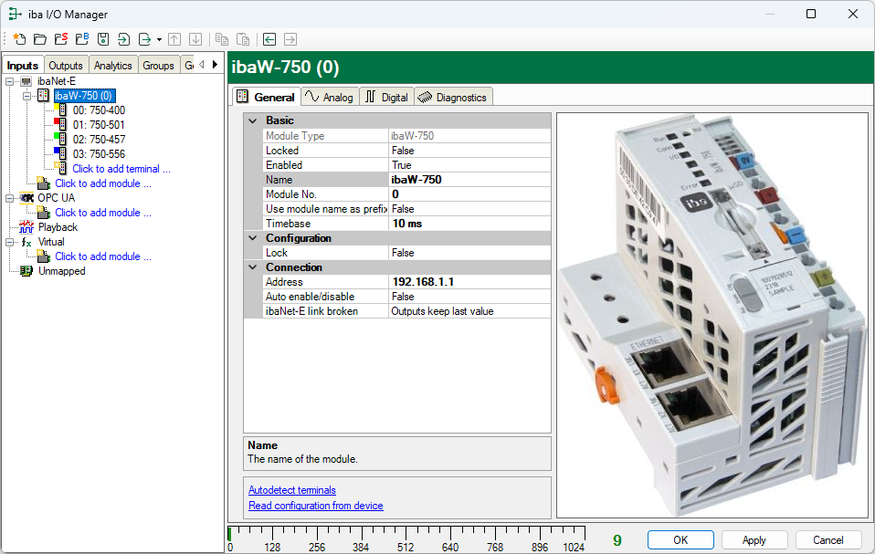
Task: Switch to the Outputs tab
Action: [x=65, y=65]
